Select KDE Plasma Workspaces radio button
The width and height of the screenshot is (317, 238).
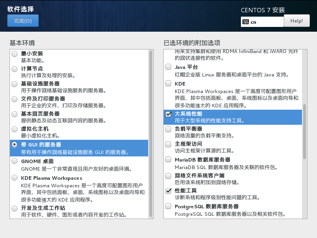15,177
